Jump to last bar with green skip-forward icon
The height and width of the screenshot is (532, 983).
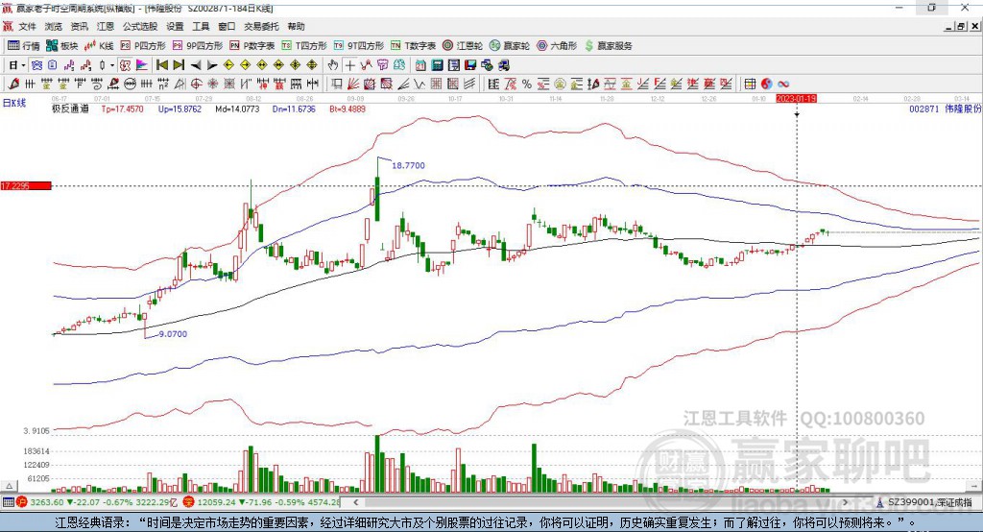(x=179, y=65)
